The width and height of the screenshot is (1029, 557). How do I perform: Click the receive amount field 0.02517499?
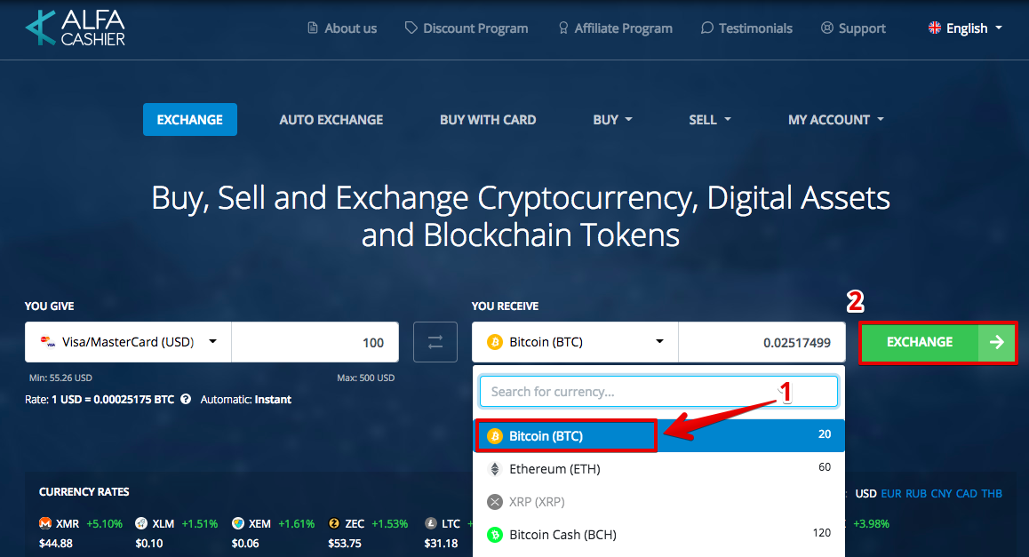pos(762,342)
